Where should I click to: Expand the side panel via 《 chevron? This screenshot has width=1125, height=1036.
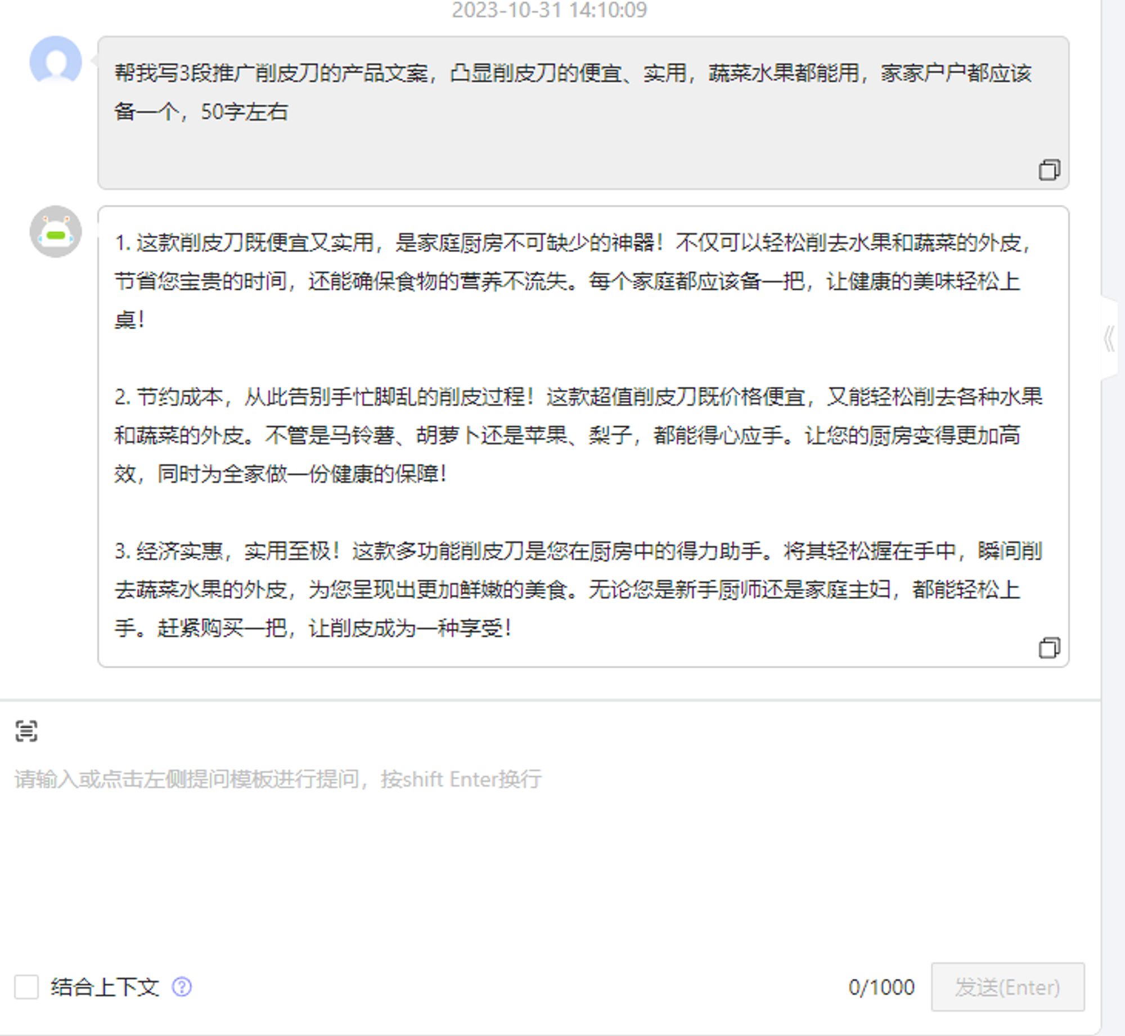coord(1109,339)
